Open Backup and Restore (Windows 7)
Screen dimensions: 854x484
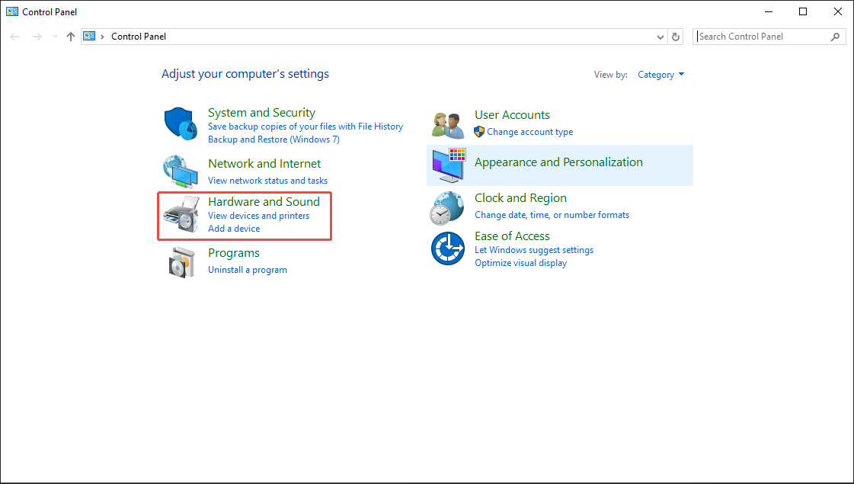pyautogui.click(x=273, y=139)
